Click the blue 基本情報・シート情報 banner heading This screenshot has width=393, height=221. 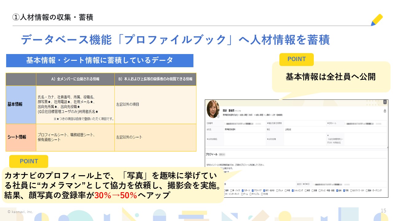coord(100,60)
